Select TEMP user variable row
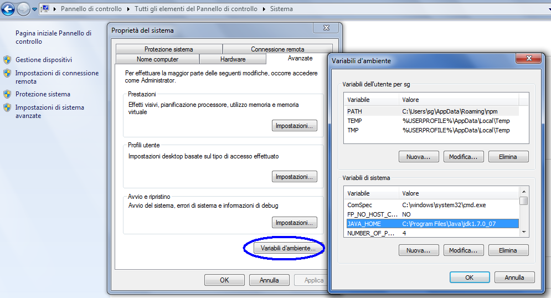 click(432, 121)
